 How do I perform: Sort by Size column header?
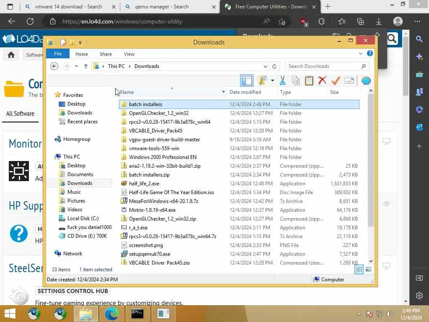pos(334,92)
